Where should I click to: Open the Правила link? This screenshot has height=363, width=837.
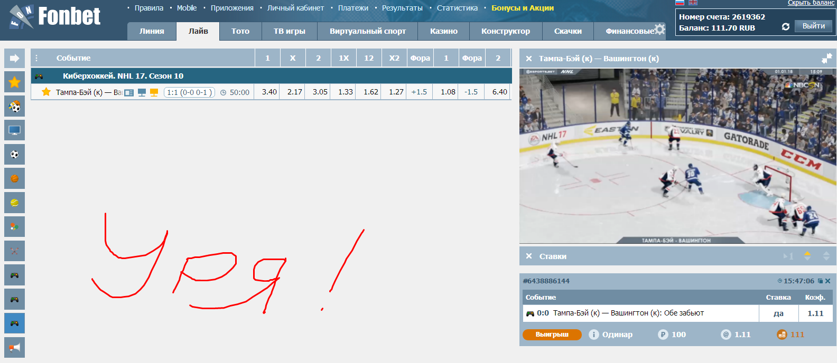(x=149, y=8)
